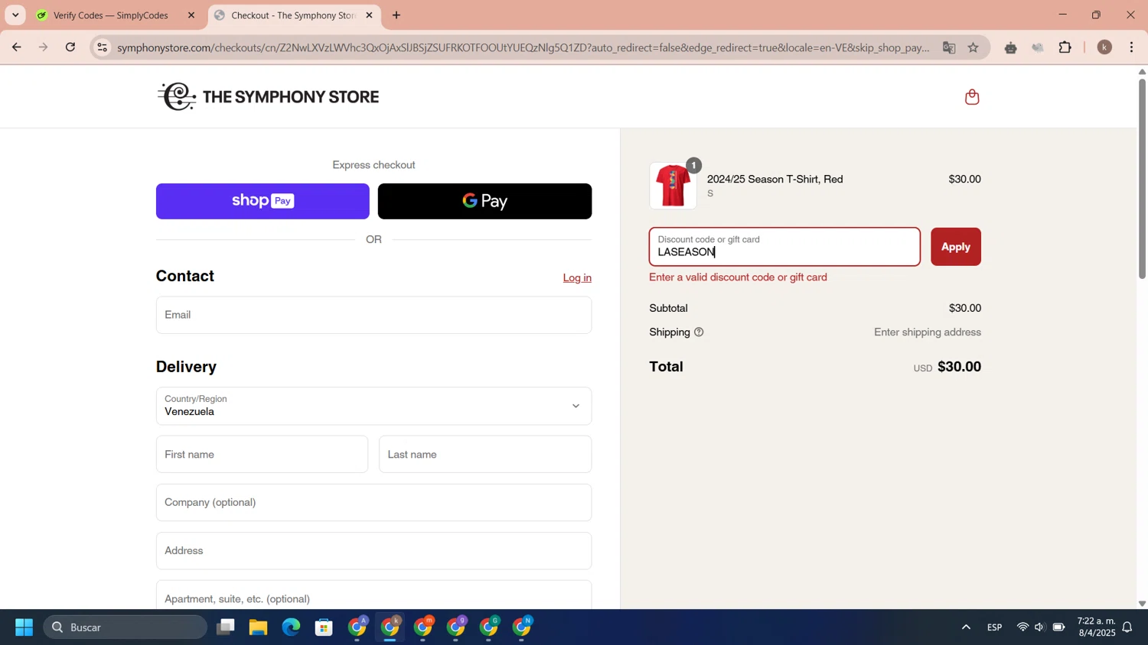Image resolution: width=1148 pixels, height=645 pixels.
Task: Click the battery icon in tray
Action: click(1058, 627)
